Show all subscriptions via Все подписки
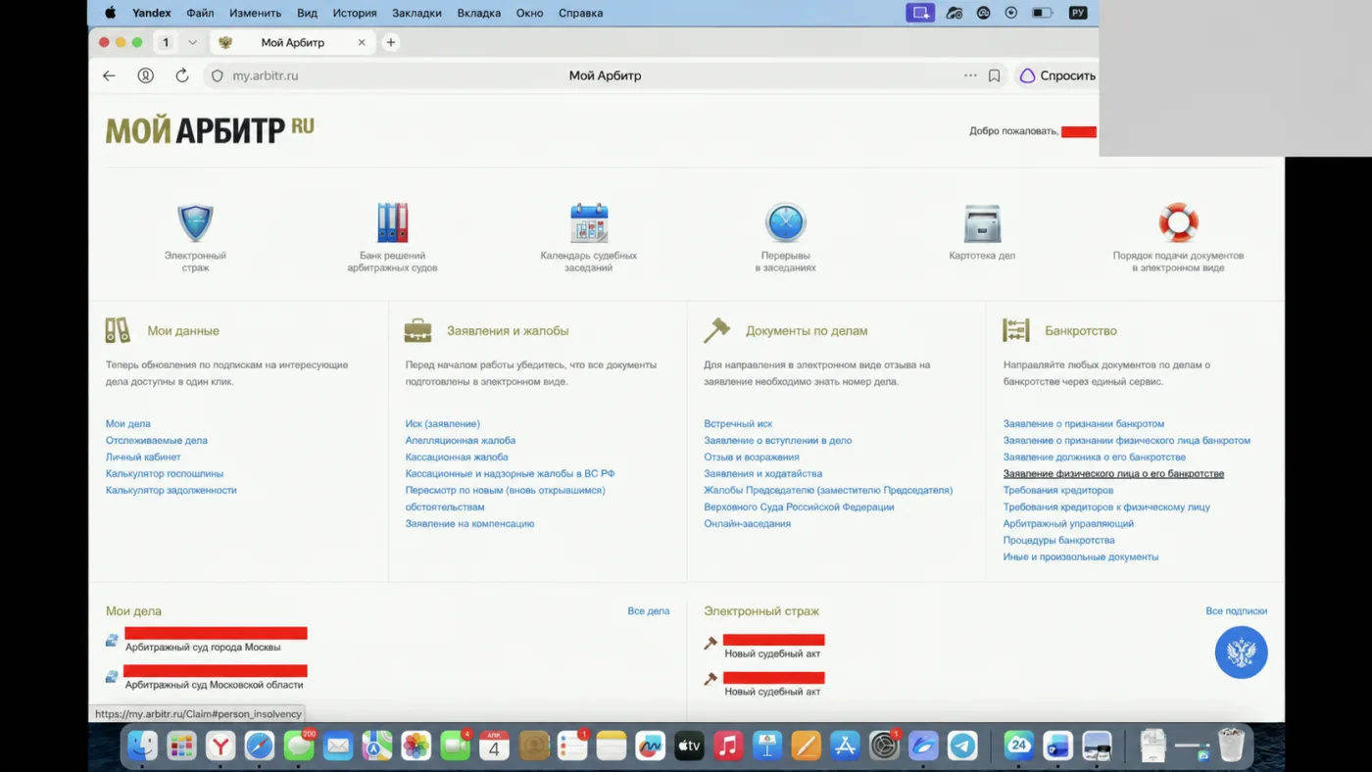 (x=1237, y=611)
